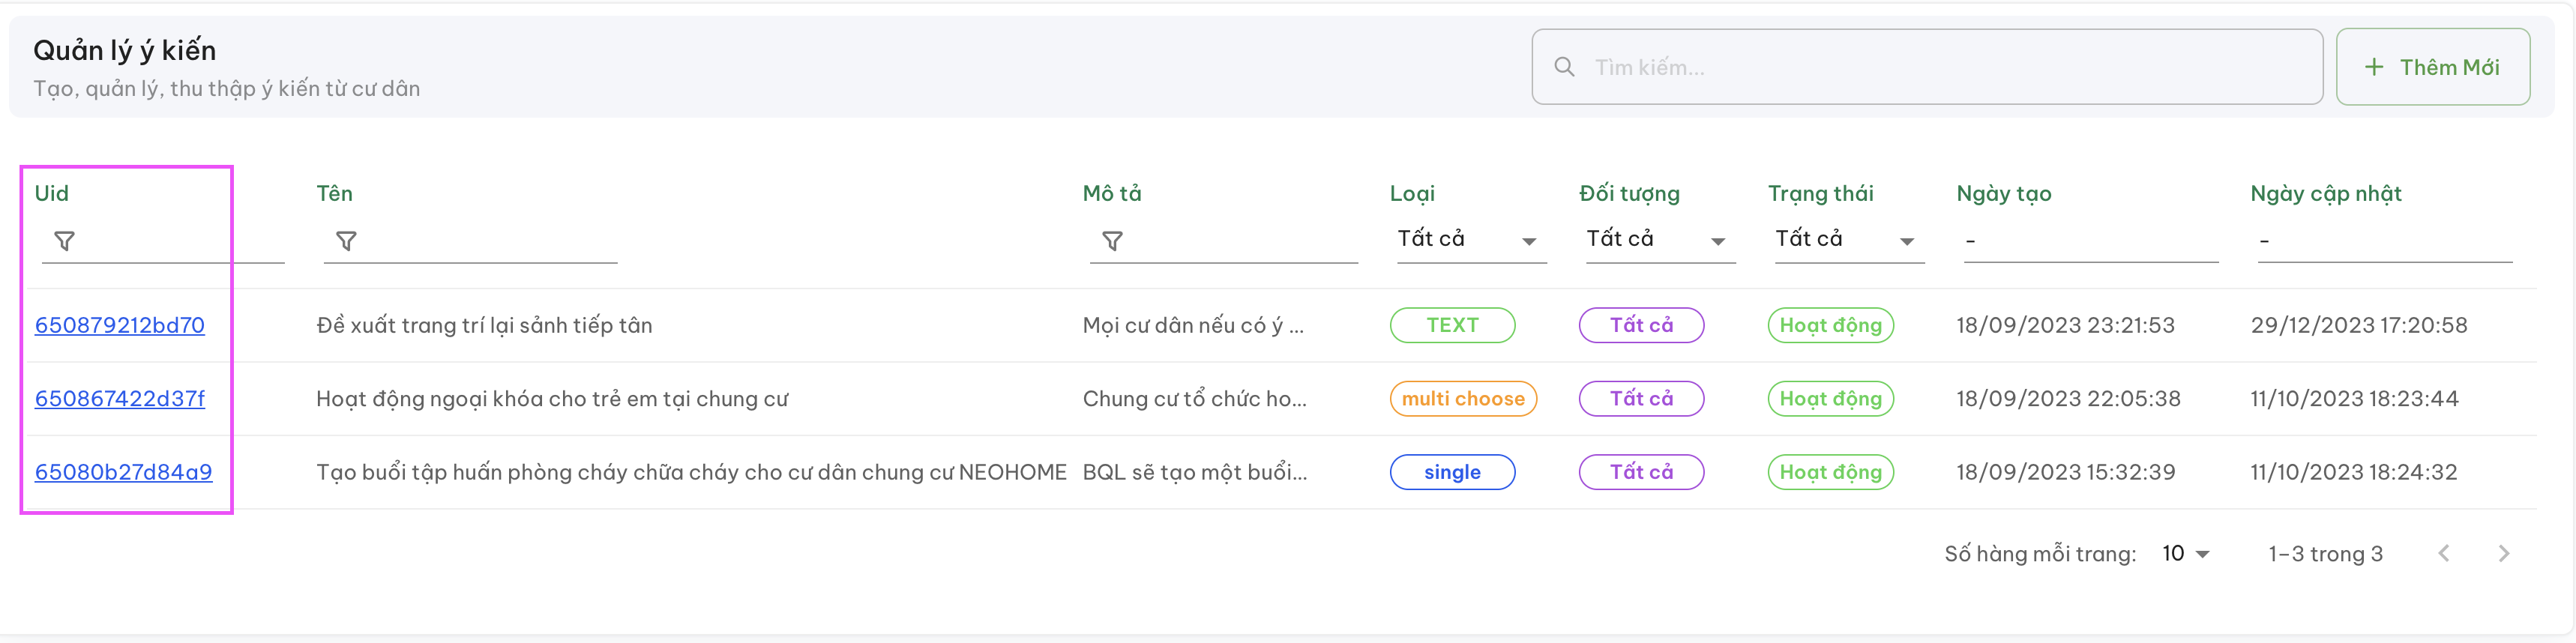This screenshot has height=643, width=2576.
Task: Click the Tên column header
Action: [334, 193]
